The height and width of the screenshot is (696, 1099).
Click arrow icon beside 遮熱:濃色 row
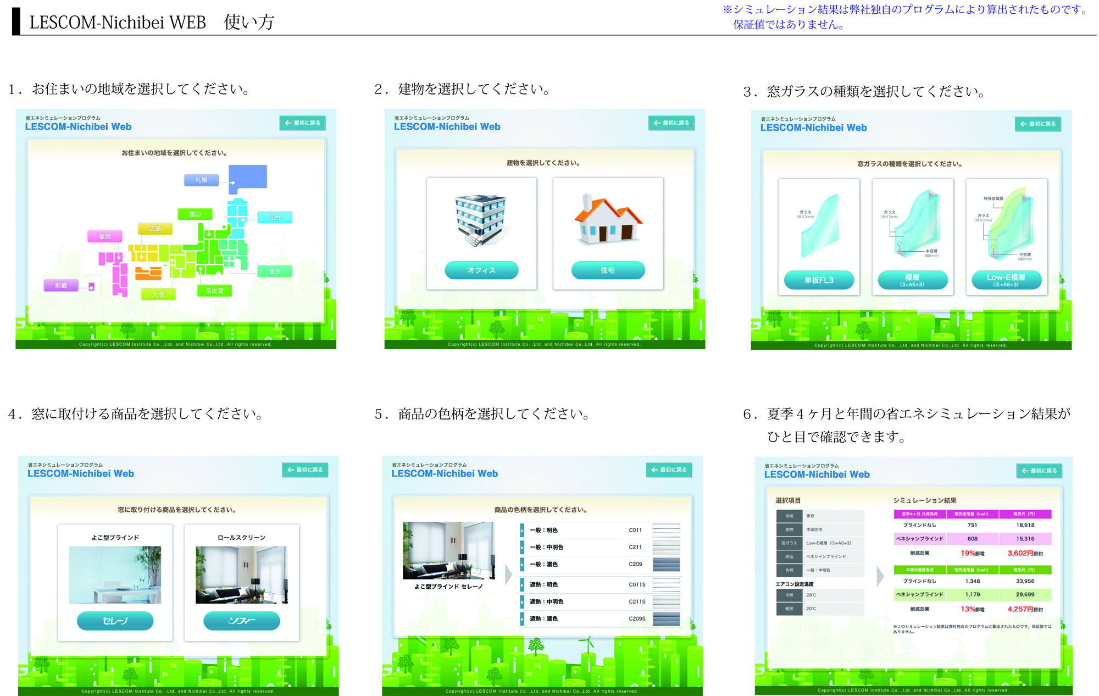pyautogui.click(x=522, y=619)
